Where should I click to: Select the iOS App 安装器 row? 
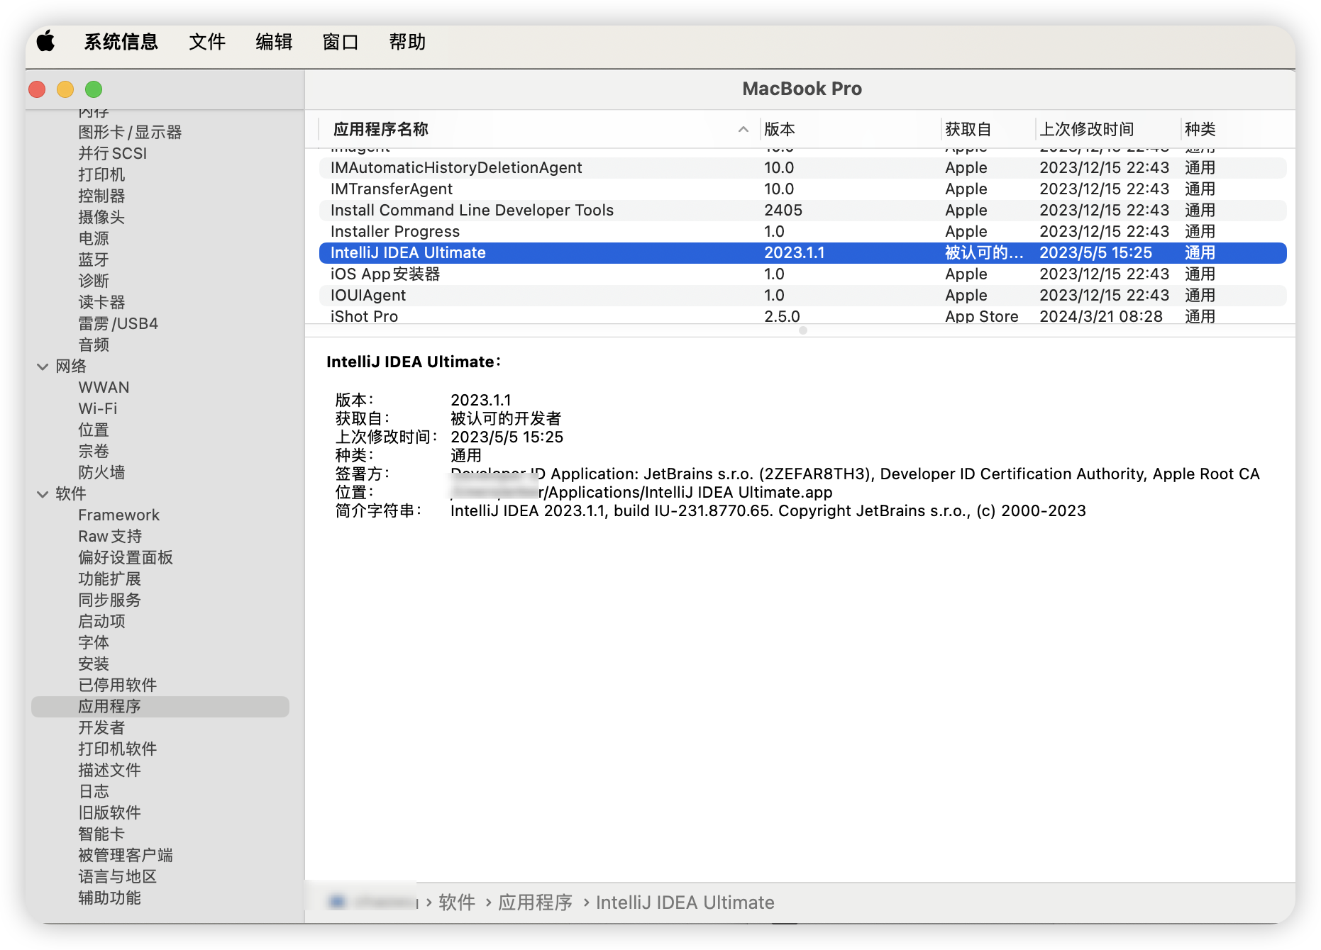(802, 274)
